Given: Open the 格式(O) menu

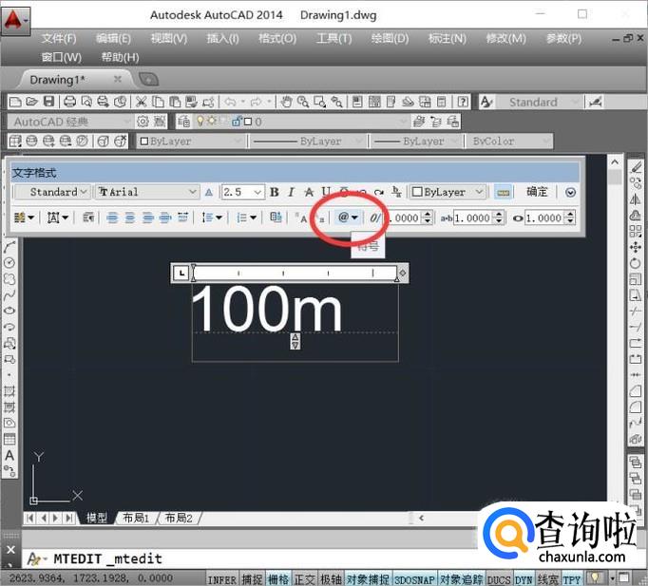Looking at the screenshot, I should coord(277,38).
